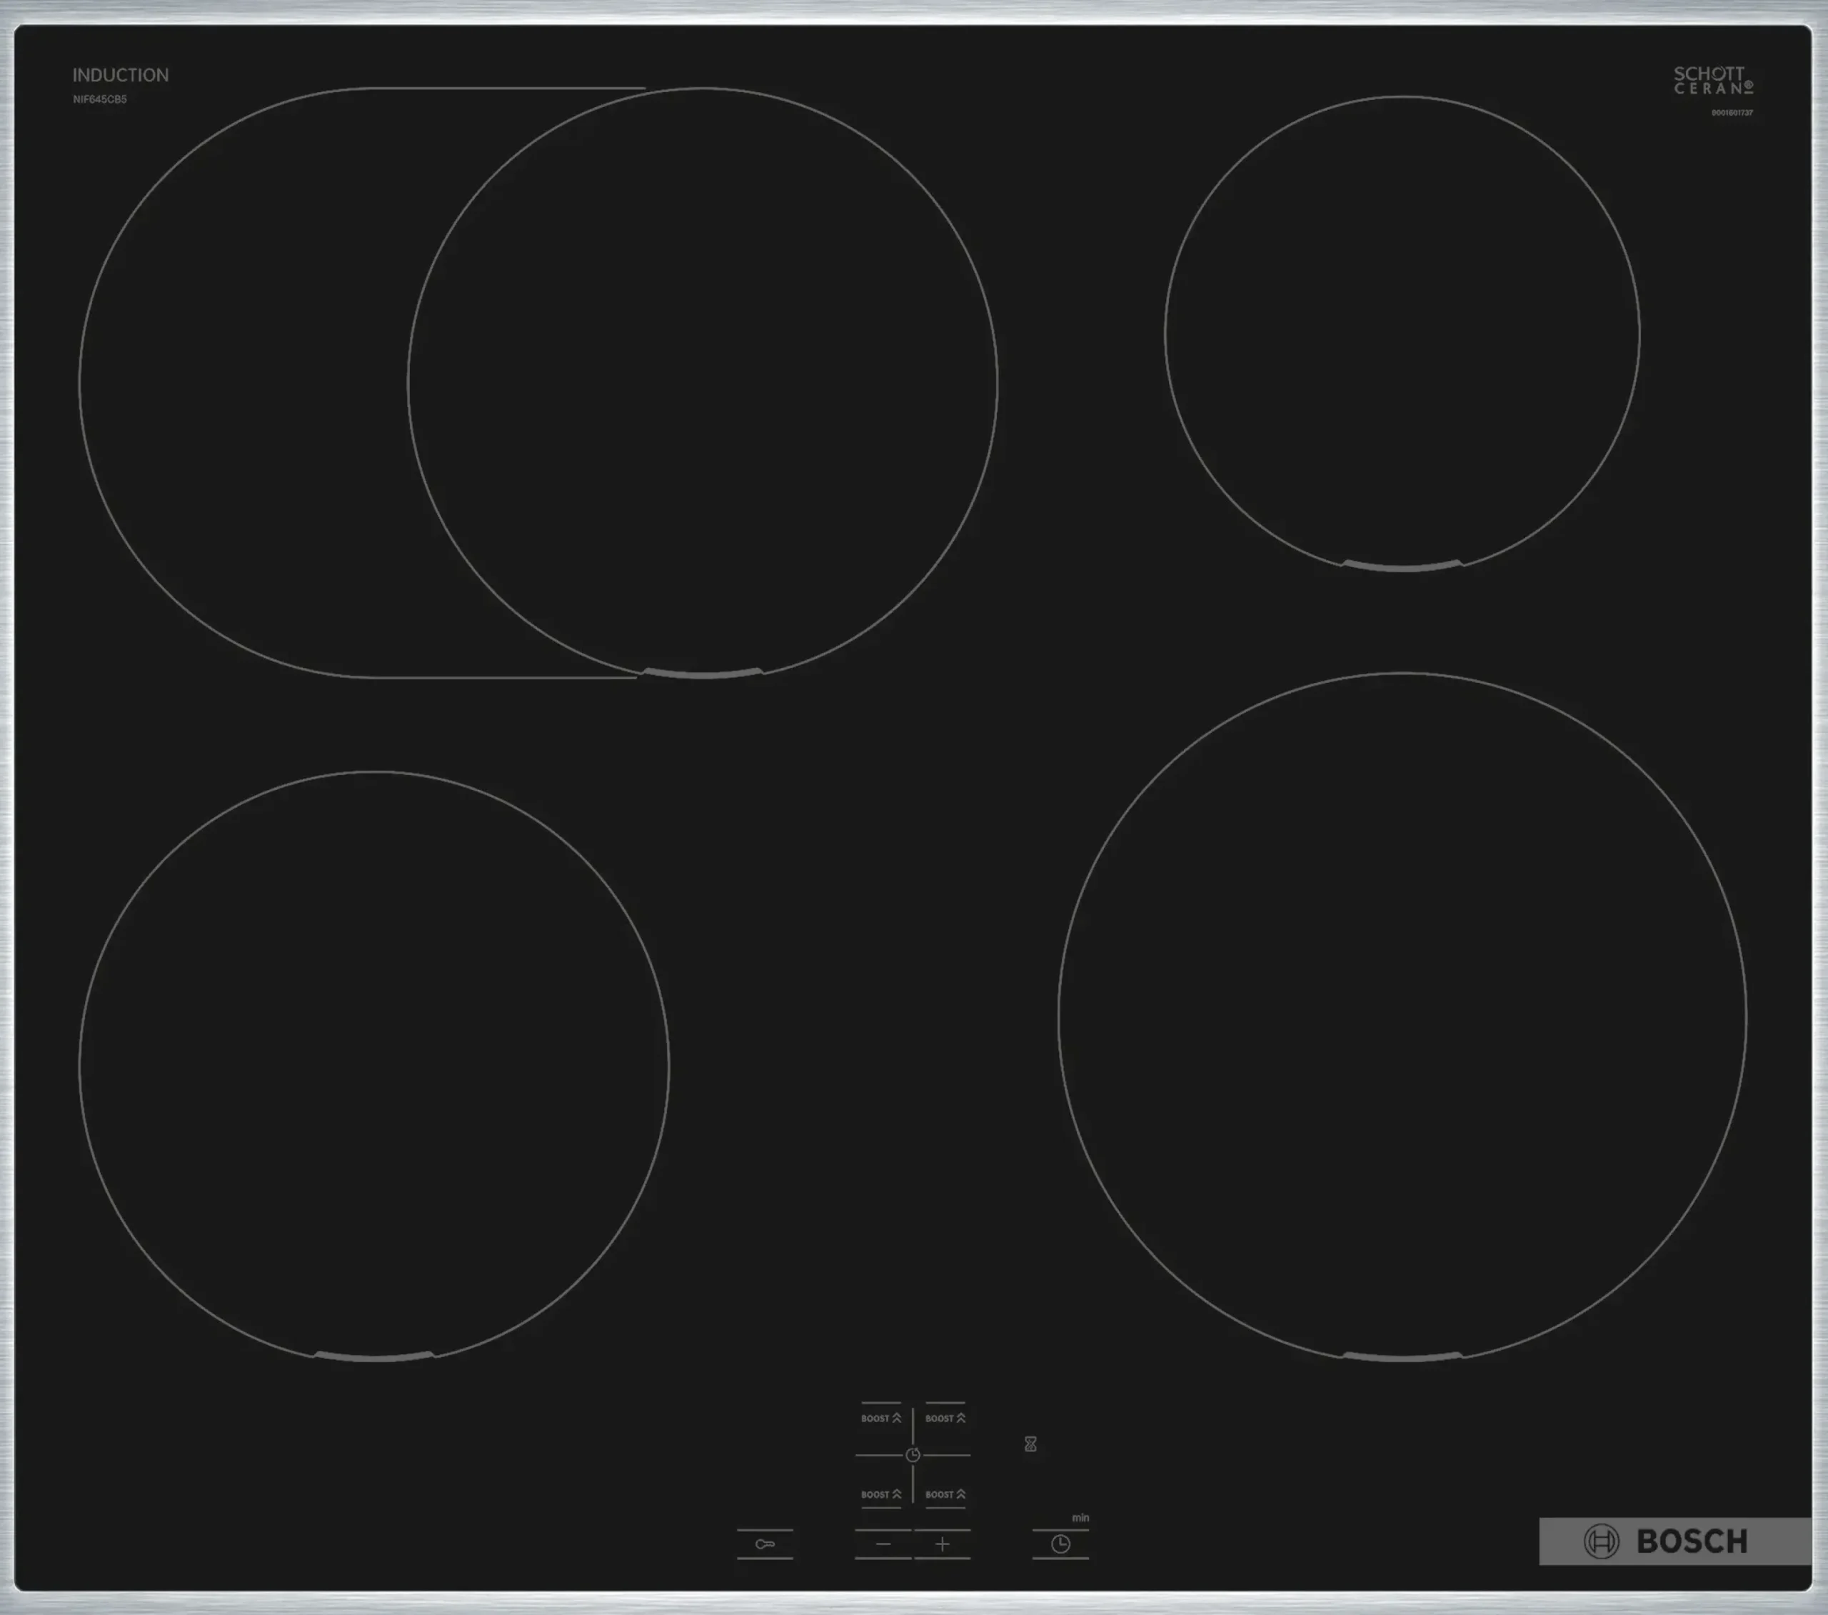Click the NIF645CB5 model number text
This screenshot has height=1615, width=1828.
tap(100, 99)
